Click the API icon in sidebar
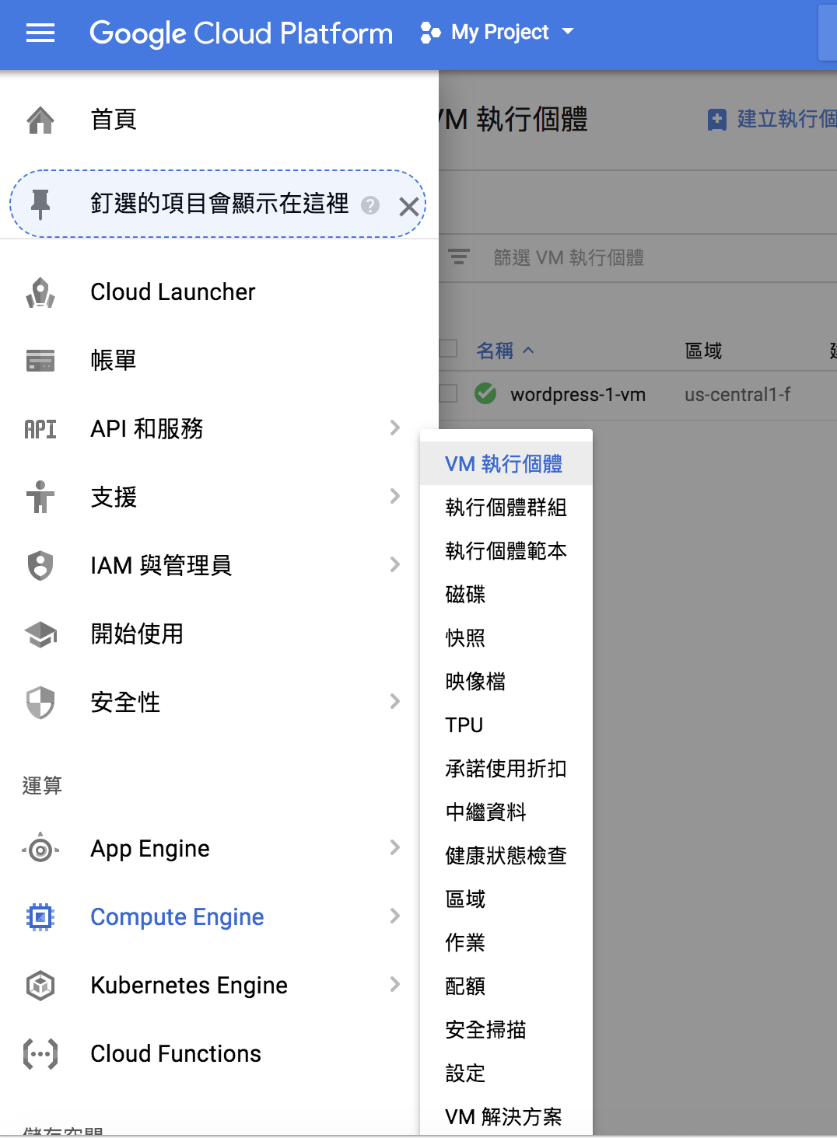This screenshot has width=837, height=1138. coord(40,429)
